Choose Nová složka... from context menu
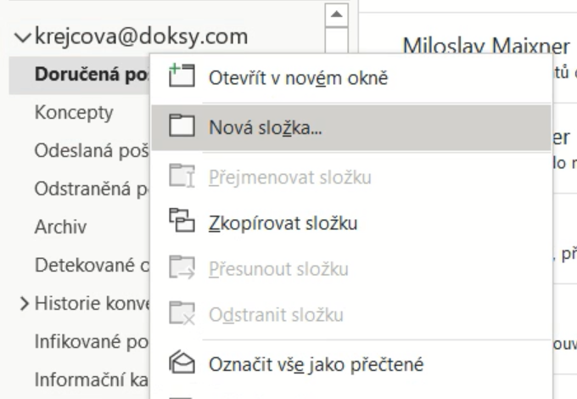Screen dimensions: 577x399 coord(263,128)
